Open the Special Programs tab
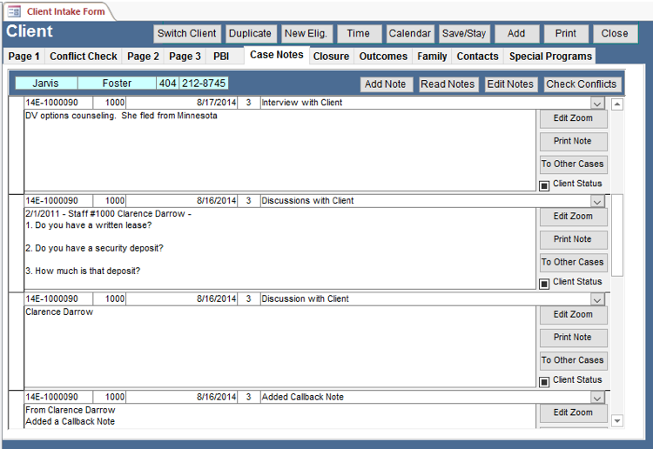The image size is (653, 449). [550, 57]
